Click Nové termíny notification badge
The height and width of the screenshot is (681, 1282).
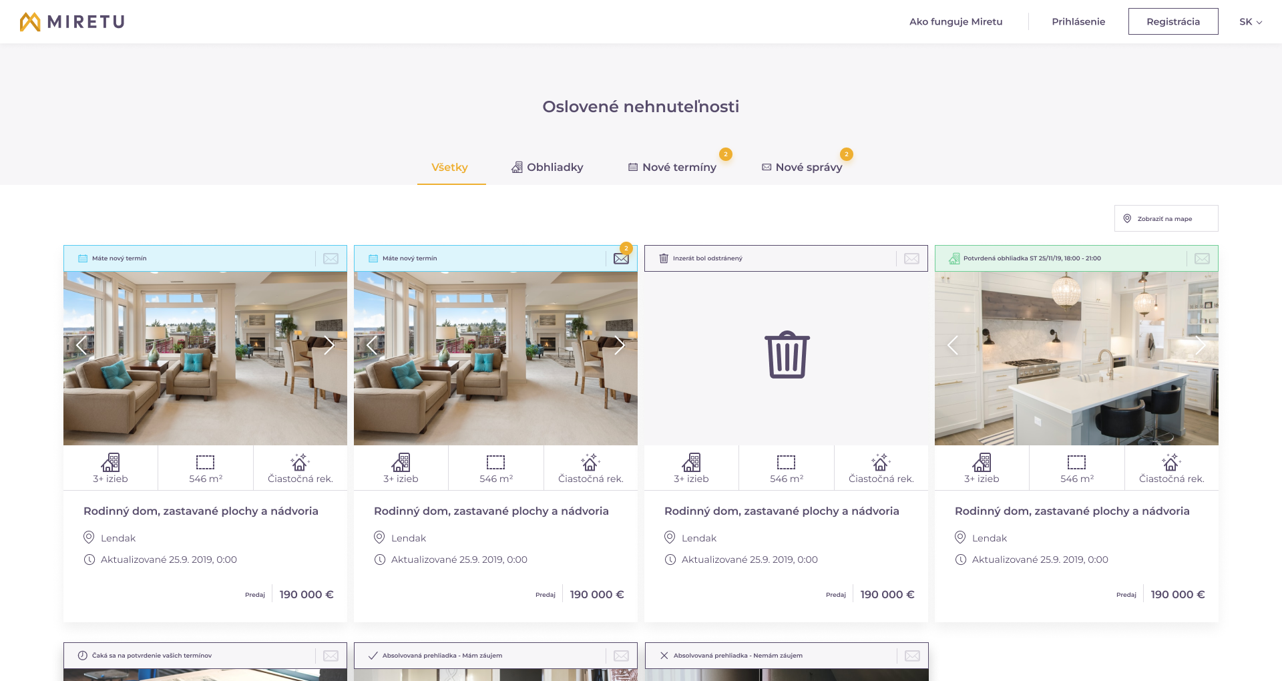pos(726,154)
